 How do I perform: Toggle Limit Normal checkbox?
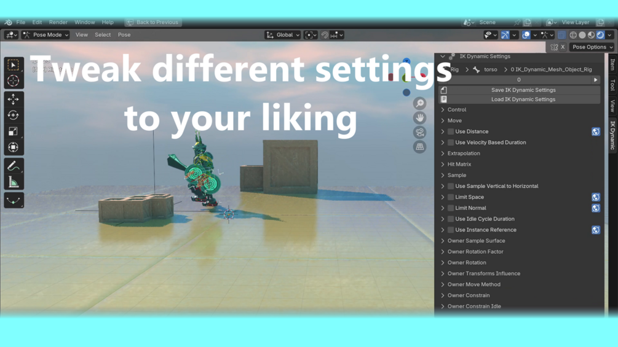451,208
